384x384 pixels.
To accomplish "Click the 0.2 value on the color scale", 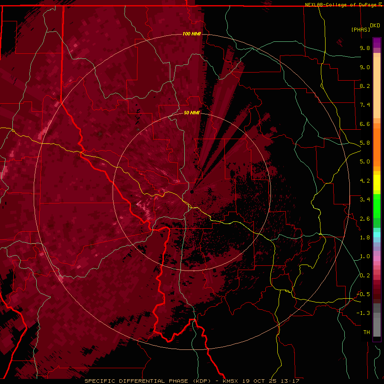I will pyautogui.click(x=365, y=276).
